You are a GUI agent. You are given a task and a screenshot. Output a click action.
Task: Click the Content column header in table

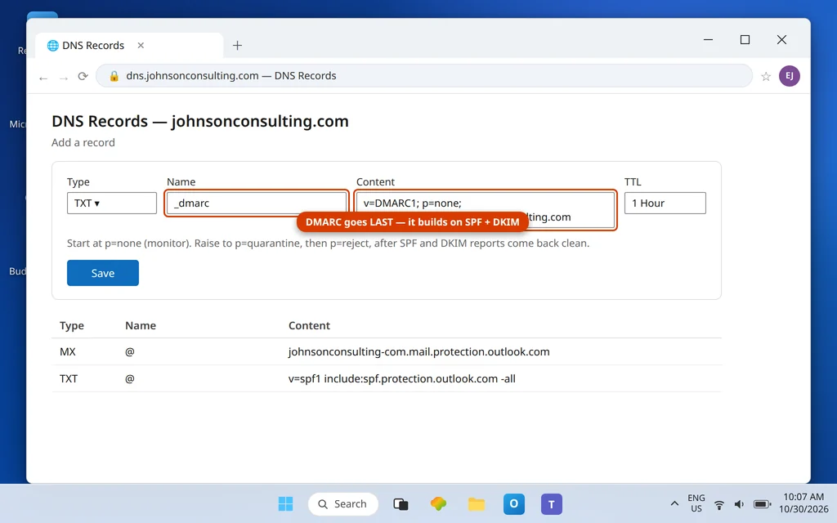[x=309, y=325]
